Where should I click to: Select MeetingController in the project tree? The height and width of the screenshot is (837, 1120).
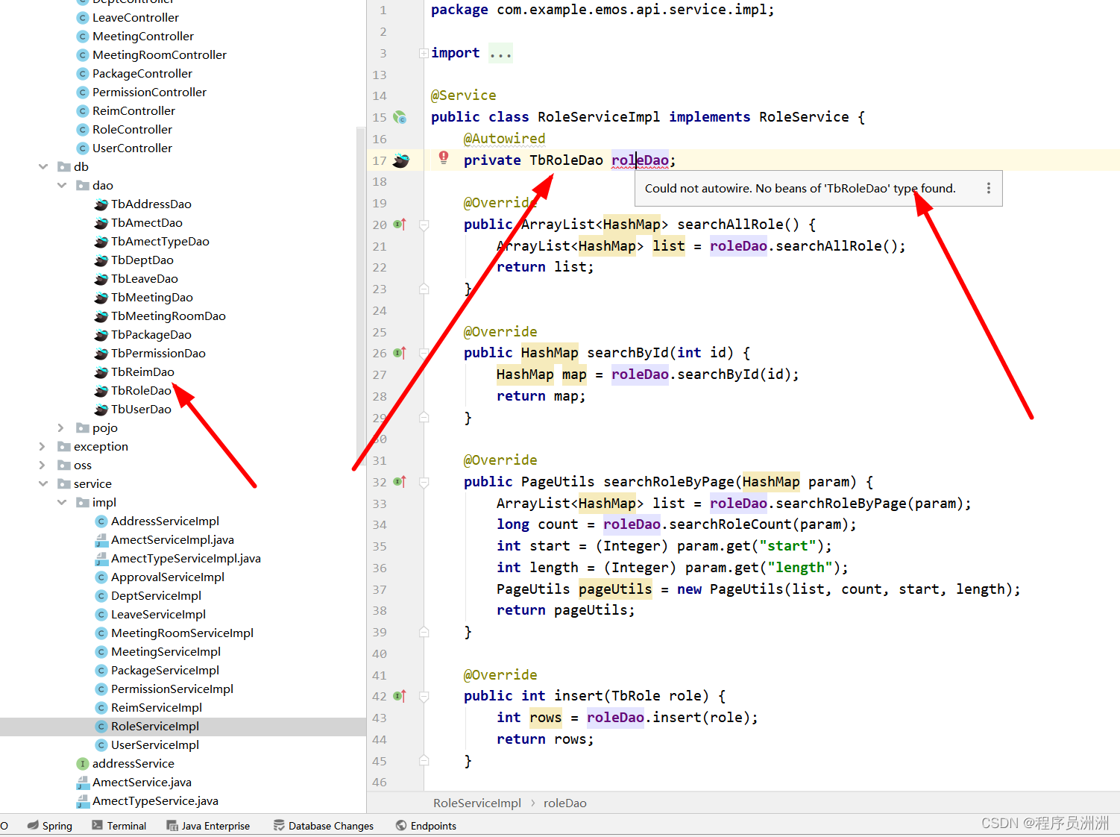pos(143,36)
